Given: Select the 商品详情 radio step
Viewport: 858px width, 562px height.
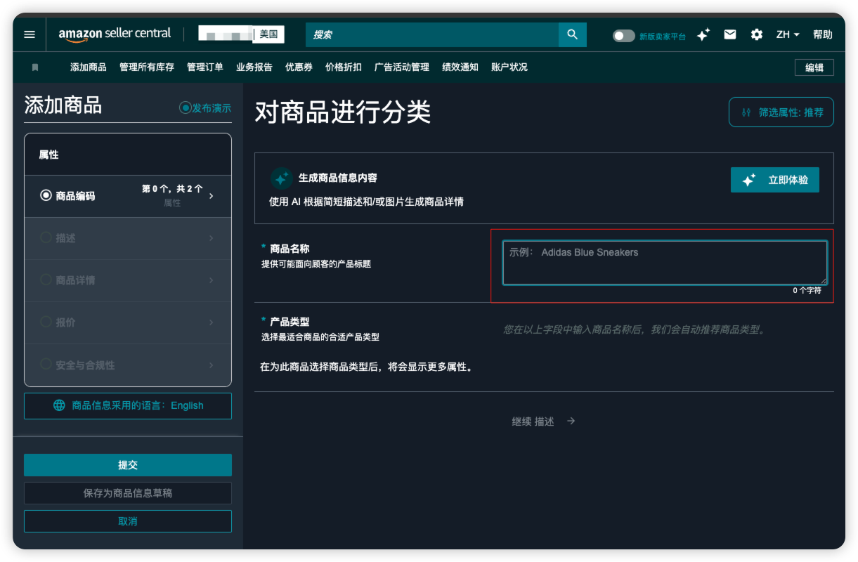Looking at the screenshot, I should point(46,280).
